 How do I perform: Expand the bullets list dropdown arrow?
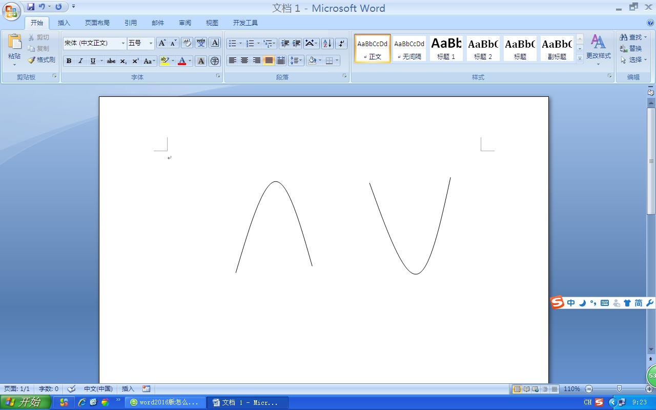(240, 43)
